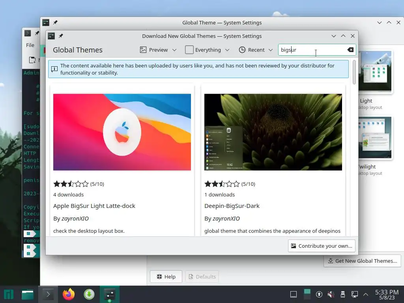This screenshot has height=303, width=404.
Task: Click Get New Global Themes button
Action: pos(362,261)
